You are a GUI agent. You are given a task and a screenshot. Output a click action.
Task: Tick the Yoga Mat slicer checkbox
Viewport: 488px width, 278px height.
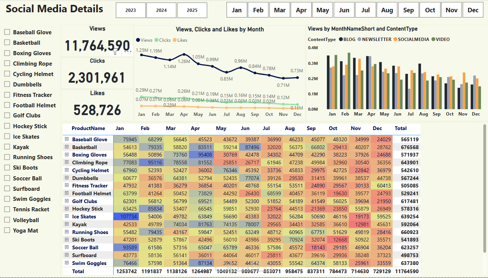pyautogui.click(x=7, y=230)
